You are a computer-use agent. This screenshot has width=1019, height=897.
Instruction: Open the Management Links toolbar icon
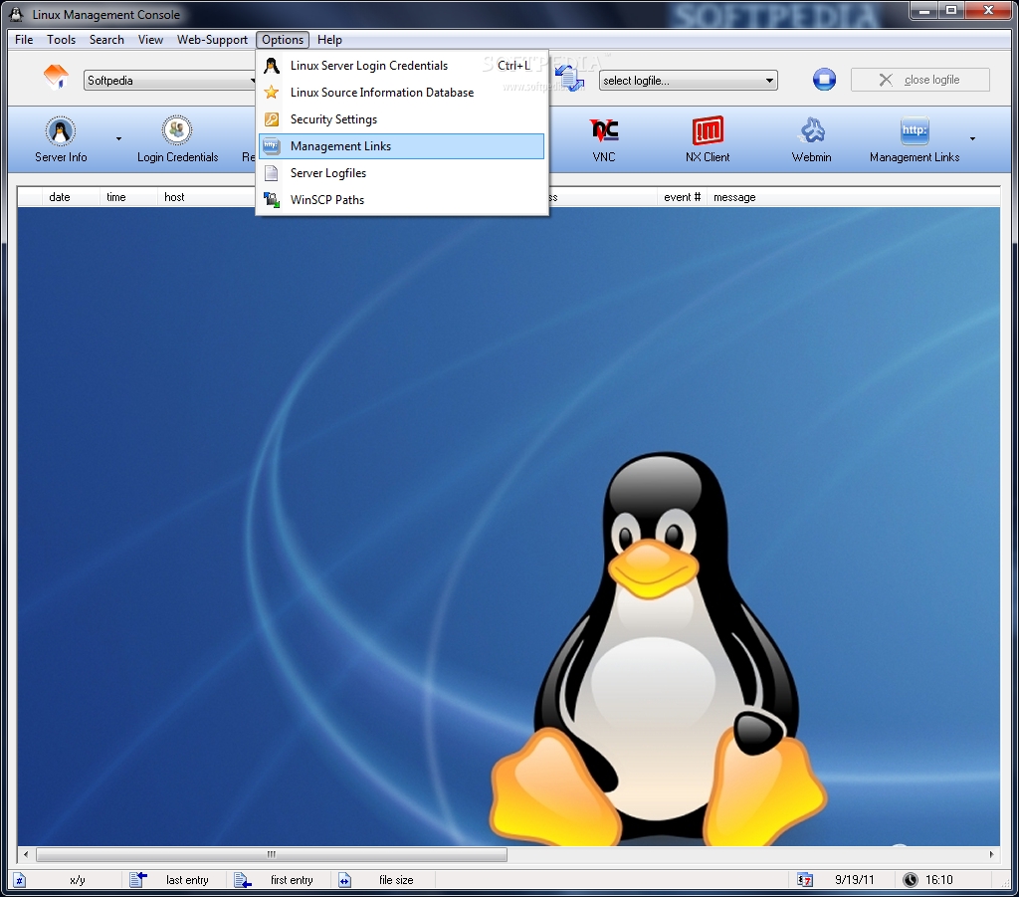click(x=915, y=130)
